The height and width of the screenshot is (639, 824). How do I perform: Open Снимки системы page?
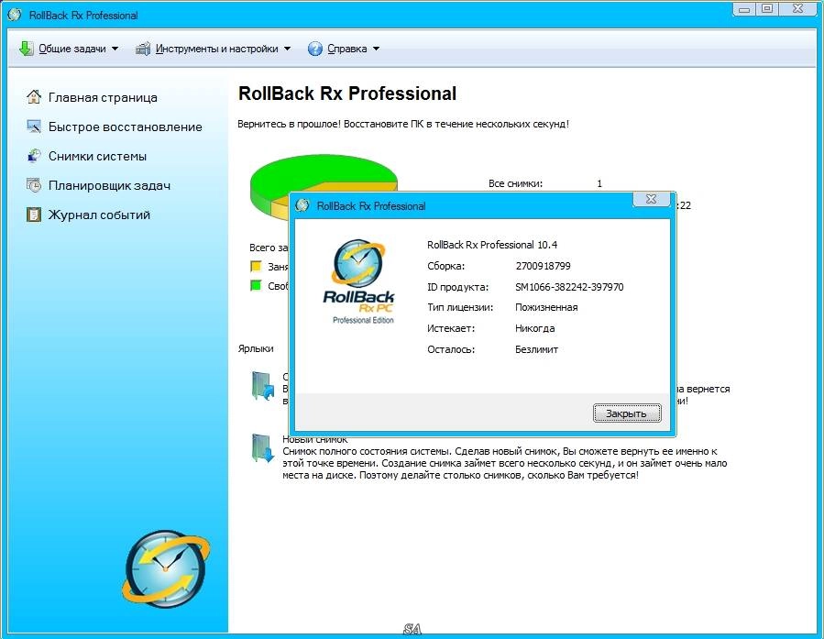pyautogui.click(x=97, y=156)
